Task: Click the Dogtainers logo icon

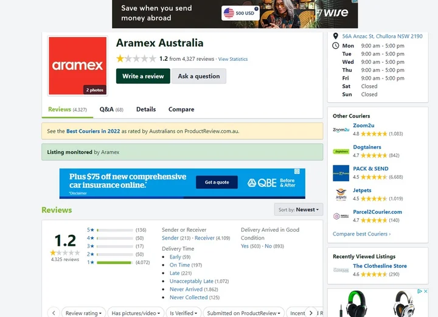Action: point(341,152)
